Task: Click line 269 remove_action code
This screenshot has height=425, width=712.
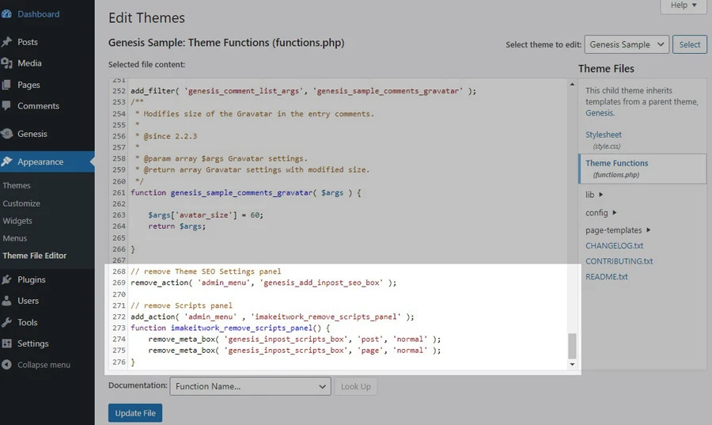Action: pos(263,283)
